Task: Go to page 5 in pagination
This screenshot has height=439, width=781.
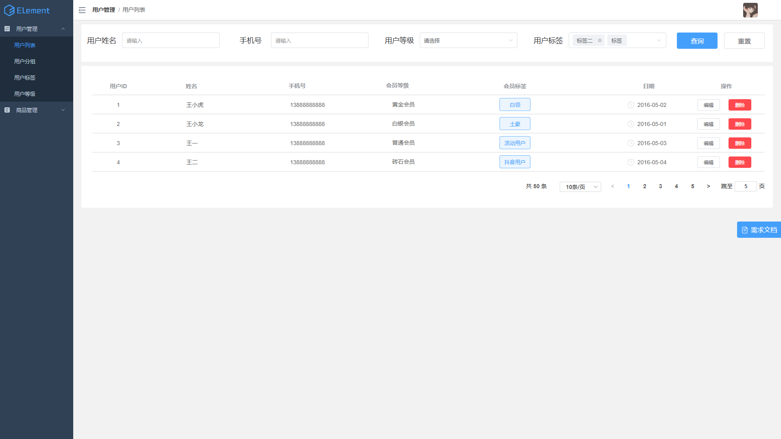Action: [x=693, y=187]
